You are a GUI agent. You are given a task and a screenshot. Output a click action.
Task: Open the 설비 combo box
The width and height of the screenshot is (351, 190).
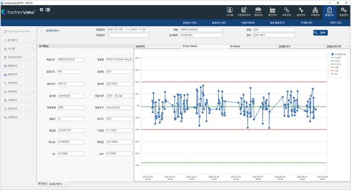(x=275, y=35)
